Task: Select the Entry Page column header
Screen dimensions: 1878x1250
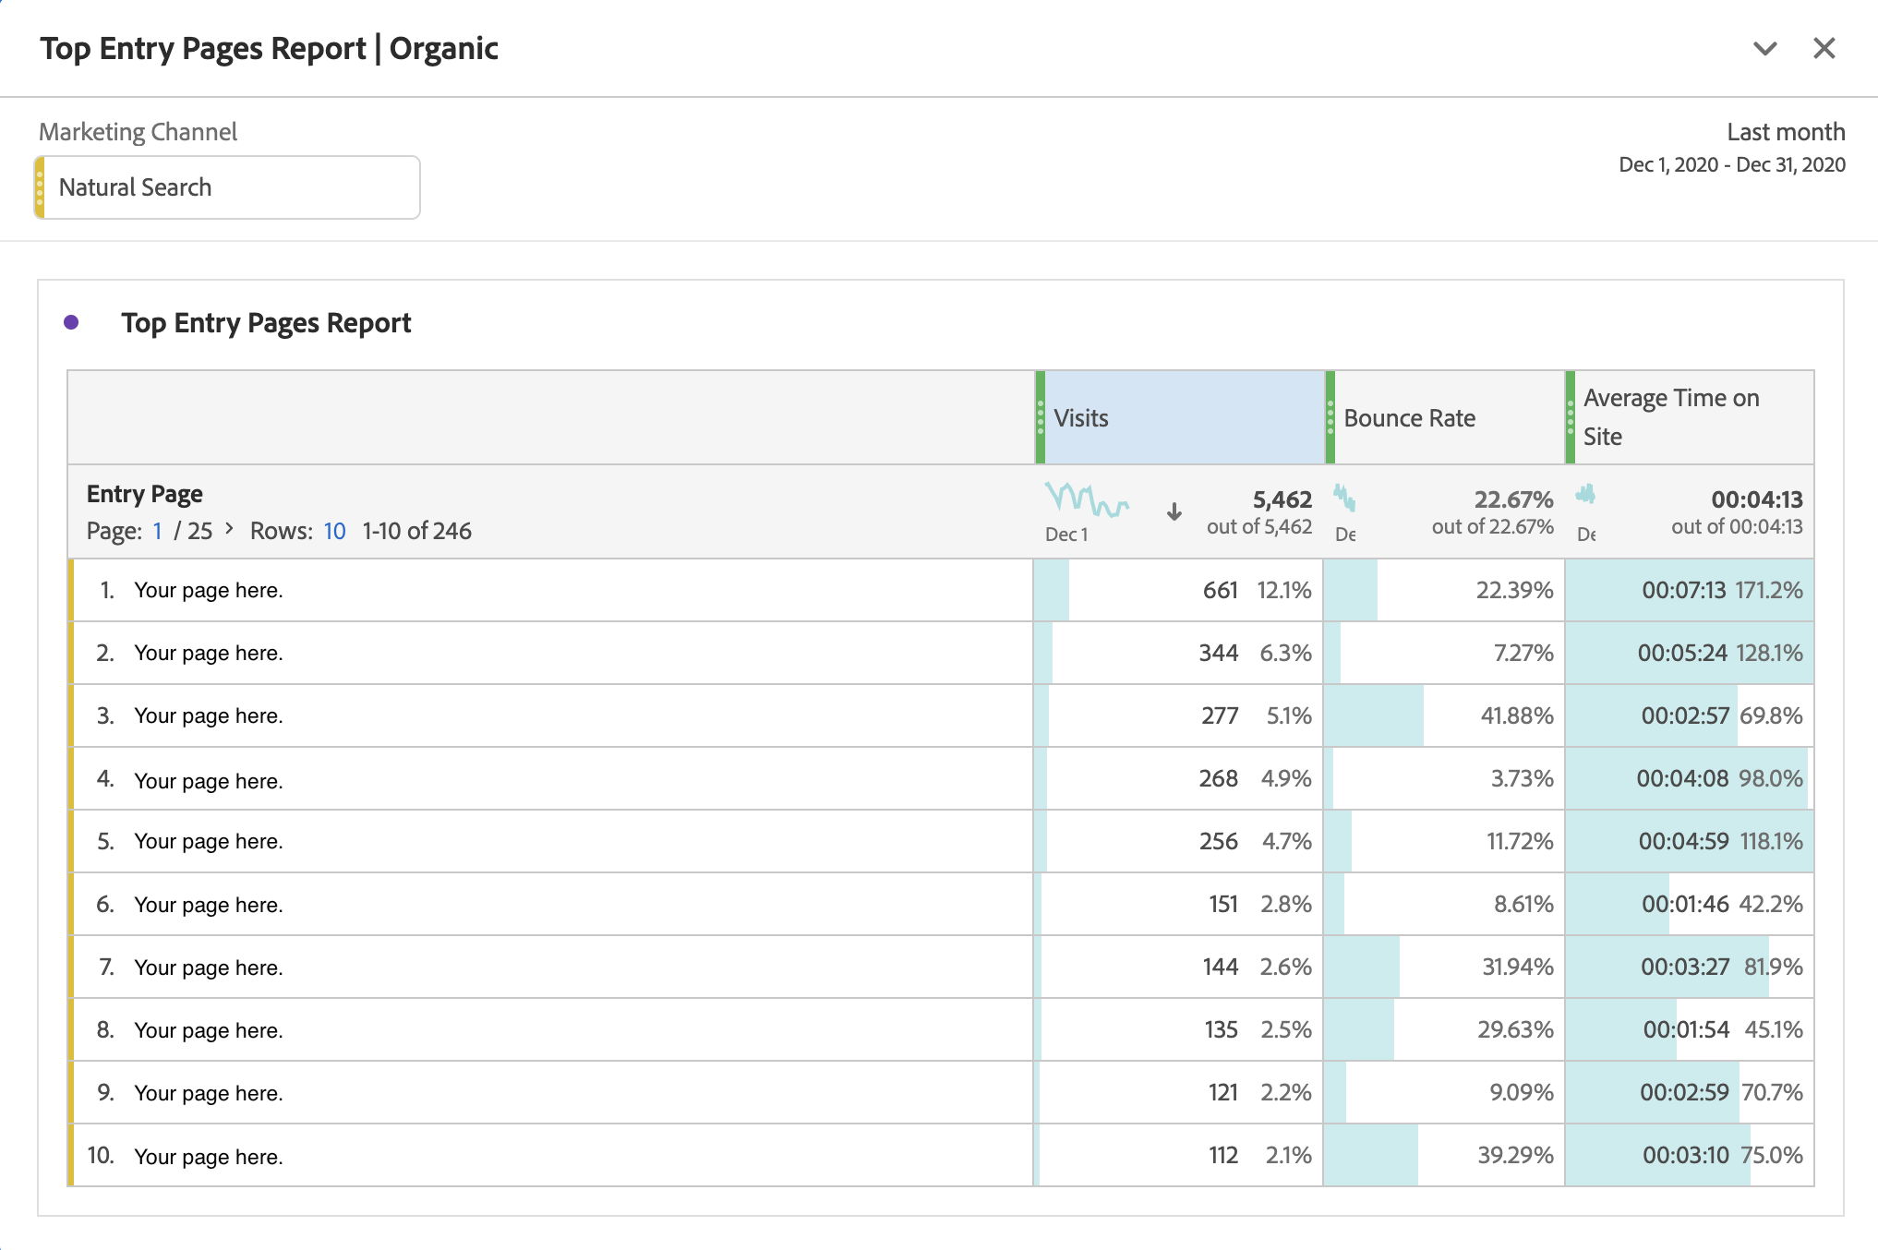Action: pos(144,494)
